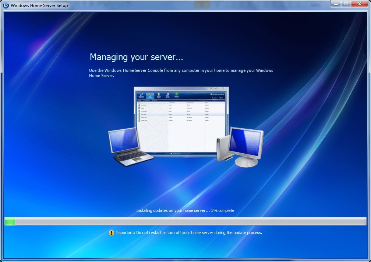Click 'Installing updates on your home server' status text
This screenshot has width=371, height=262.
[185, 210]
